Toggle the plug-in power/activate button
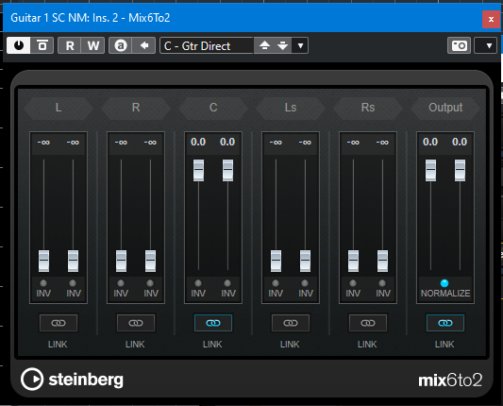 [x=19, y=45]
